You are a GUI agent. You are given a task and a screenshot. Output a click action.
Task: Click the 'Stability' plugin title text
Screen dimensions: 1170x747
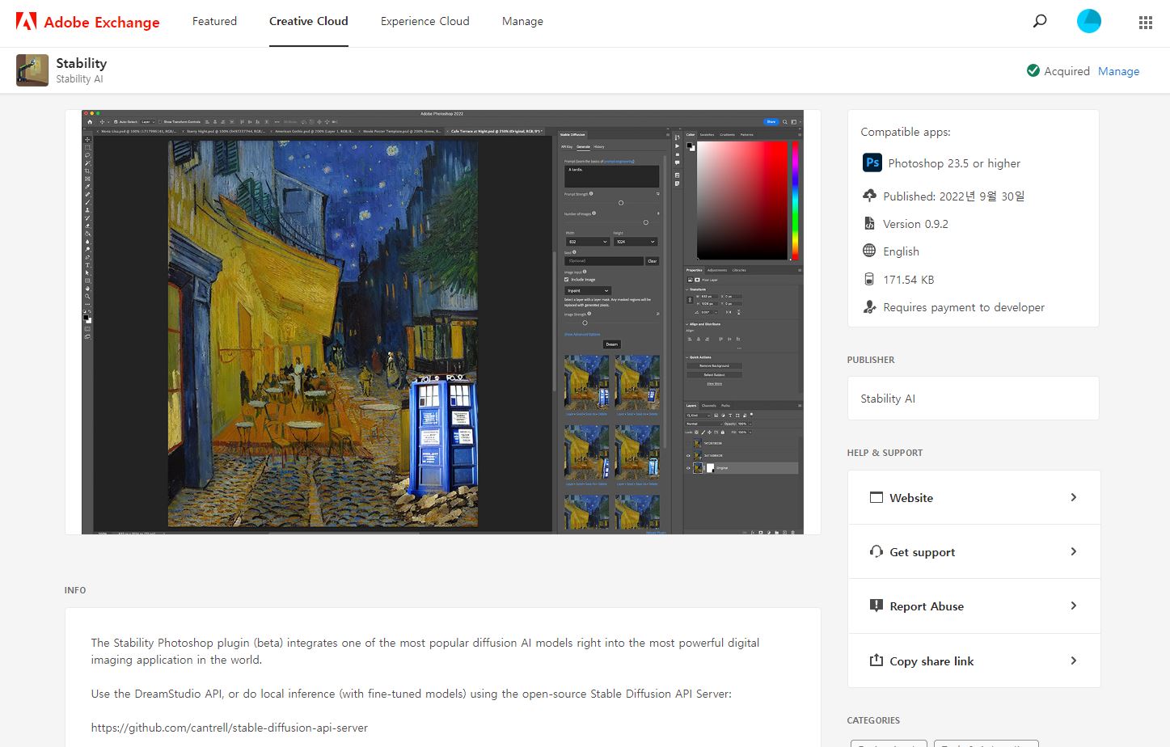point(81,63)
